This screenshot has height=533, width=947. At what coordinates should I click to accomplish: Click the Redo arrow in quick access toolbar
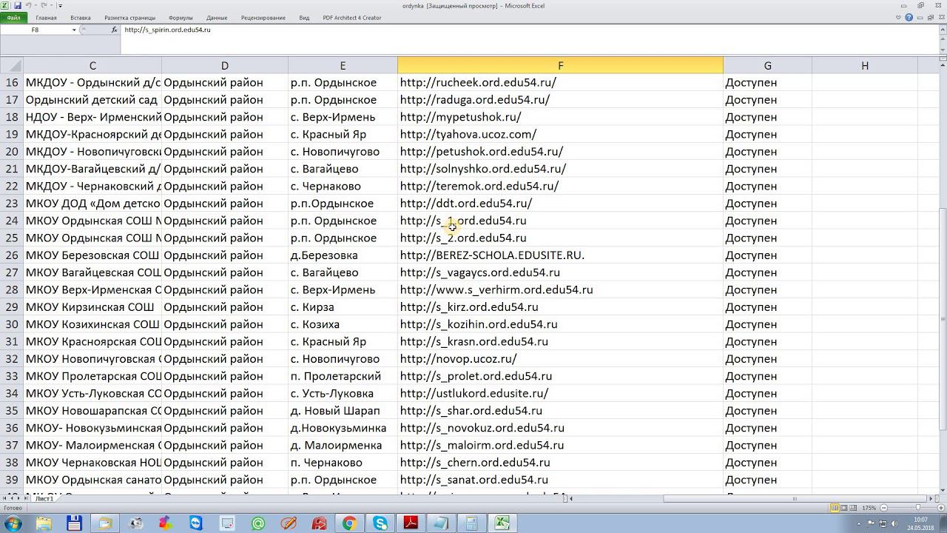point(44,6)
